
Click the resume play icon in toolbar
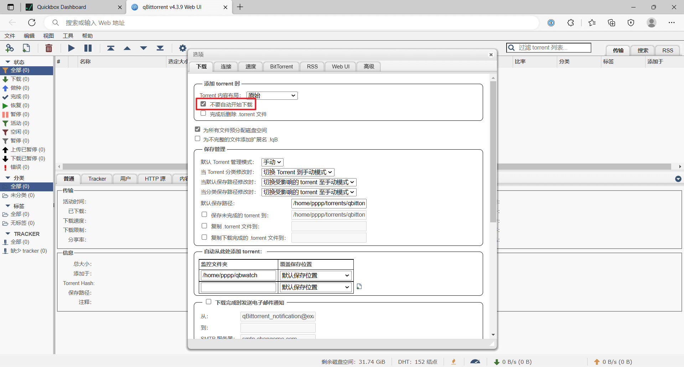(71, 48)
